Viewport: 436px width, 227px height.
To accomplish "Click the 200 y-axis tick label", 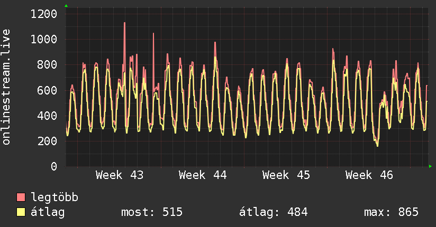I will coord(47,141).
